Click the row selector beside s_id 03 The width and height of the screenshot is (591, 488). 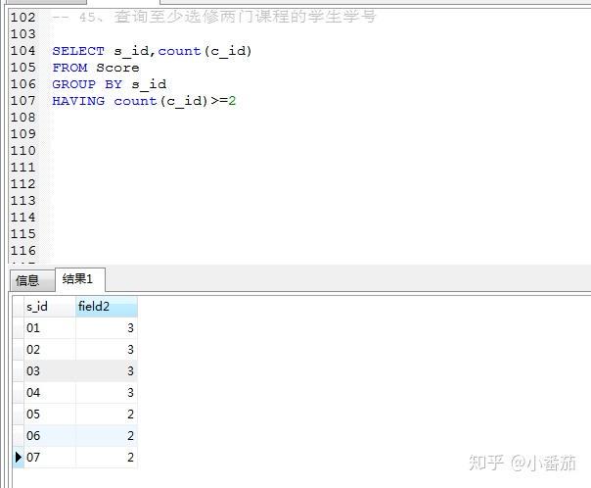coord(19,370)
